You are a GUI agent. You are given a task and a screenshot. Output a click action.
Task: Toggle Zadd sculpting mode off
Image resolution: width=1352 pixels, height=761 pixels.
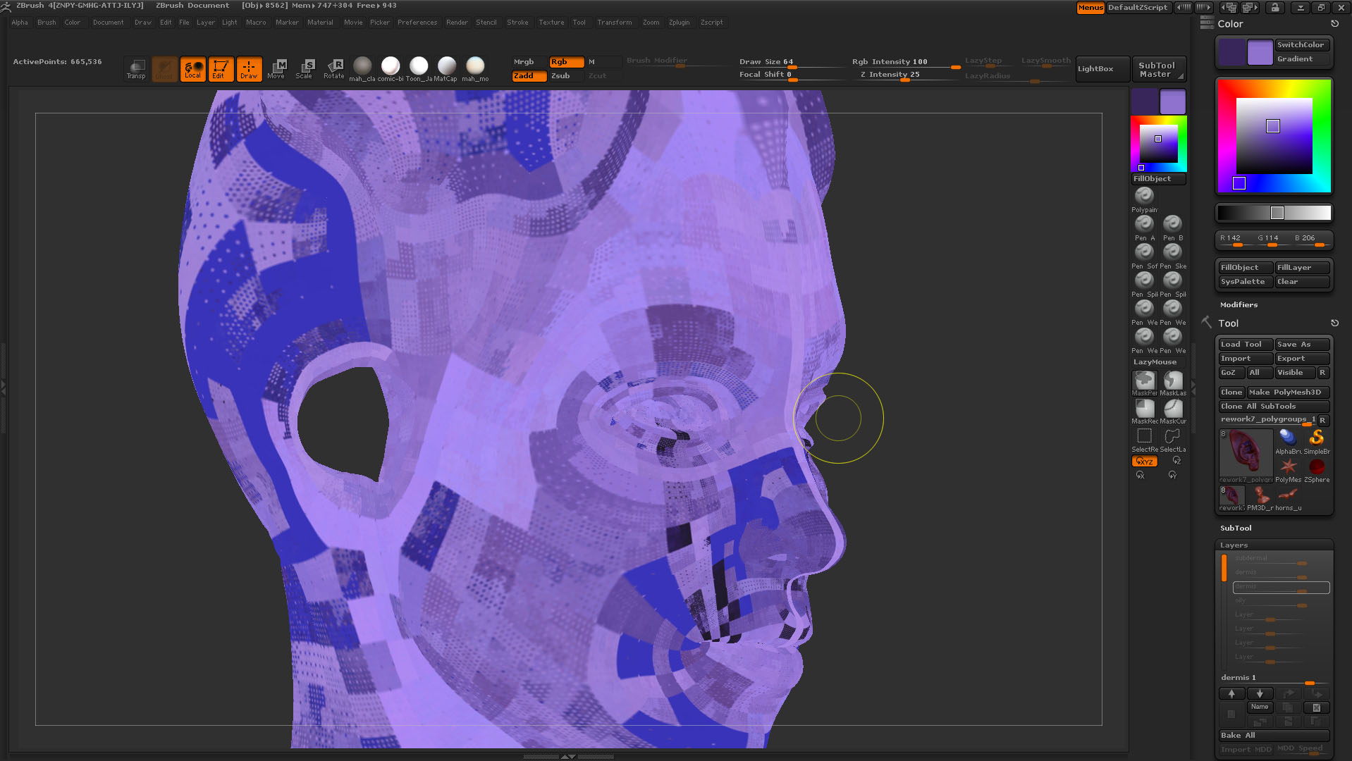click(x=528, y=75)
